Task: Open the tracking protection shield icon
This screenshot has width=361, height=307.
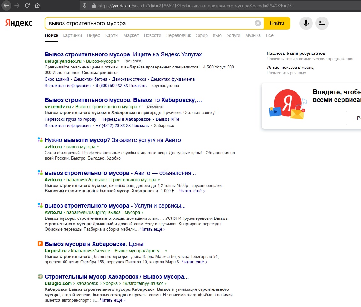Action: [x=85, y=5]
